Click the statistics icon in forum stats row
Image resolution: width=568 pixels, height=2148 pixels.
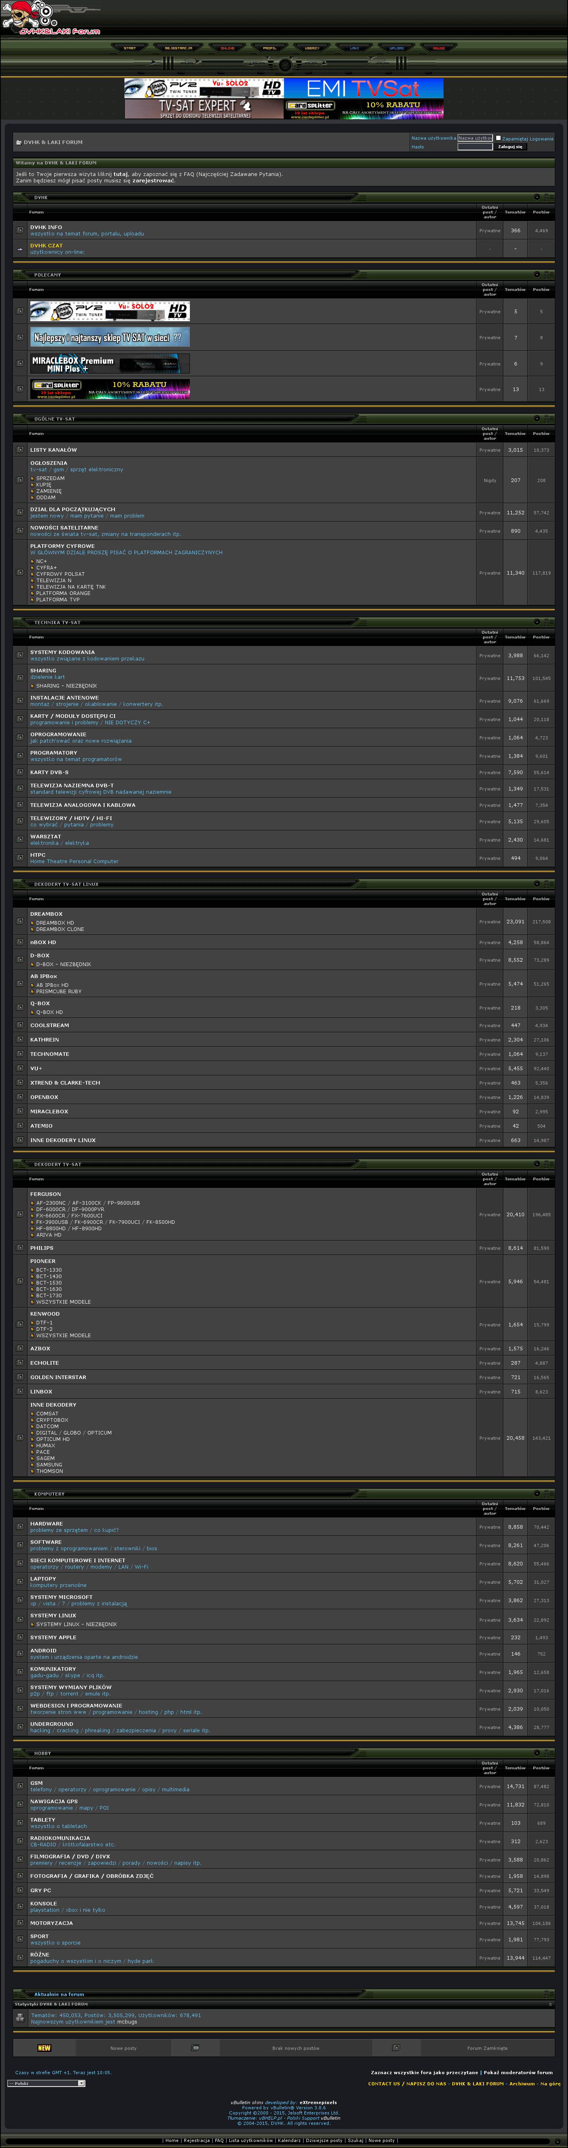pos(20,2018)
